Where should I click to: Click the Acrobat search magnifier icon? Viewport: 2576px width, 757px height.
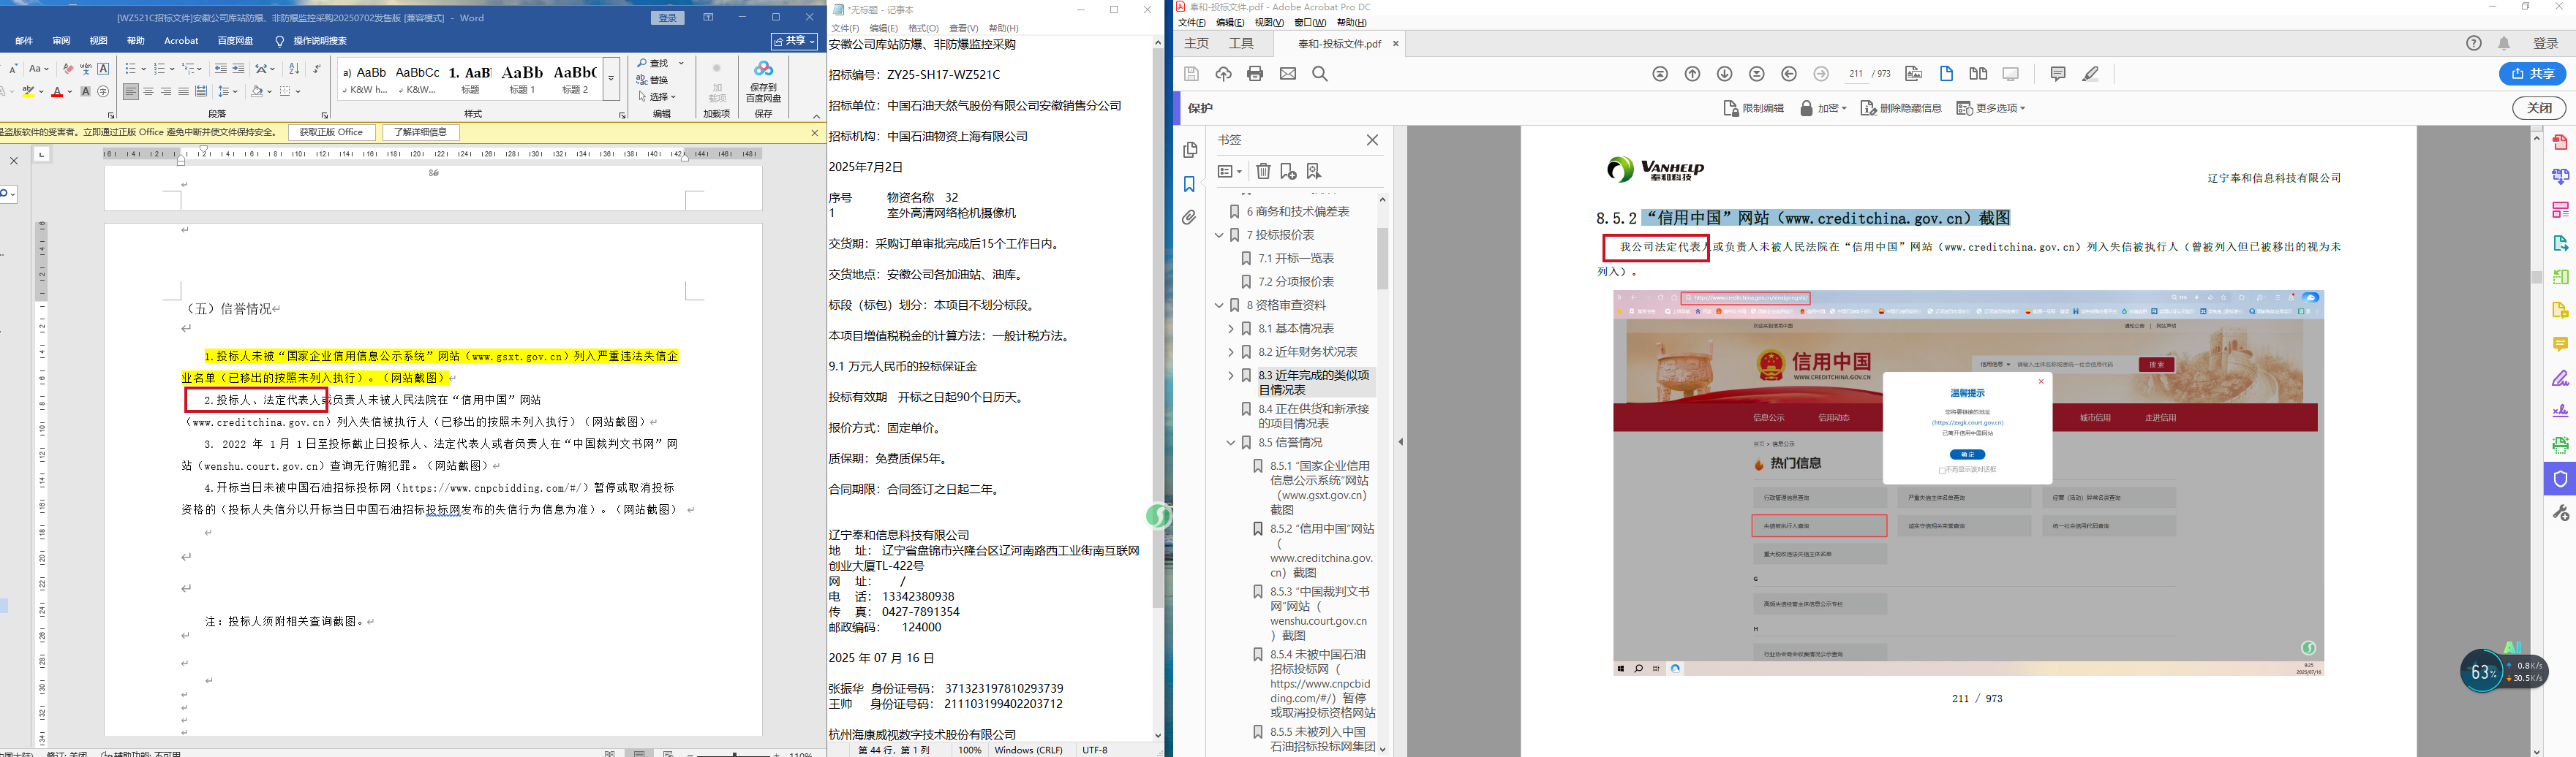[x=1320, y=74]
